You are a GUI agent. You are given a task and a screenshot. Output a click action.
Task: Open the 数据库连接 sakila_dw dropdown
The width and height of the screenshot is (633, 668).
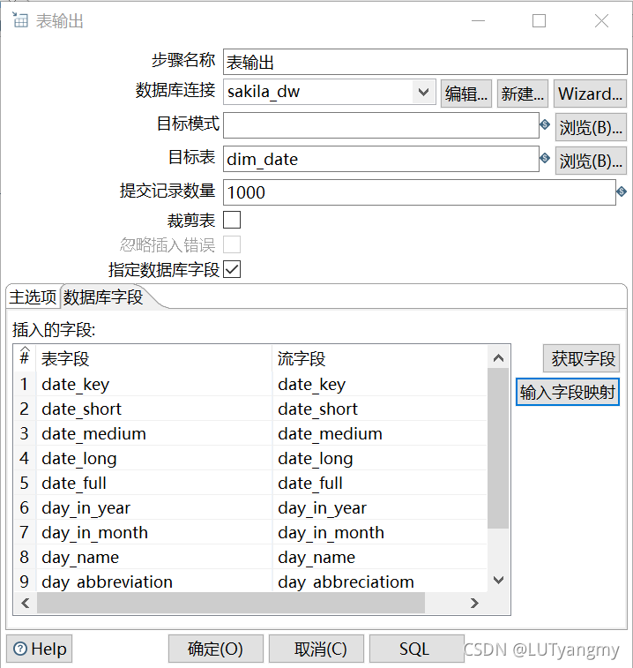point(423,92)
